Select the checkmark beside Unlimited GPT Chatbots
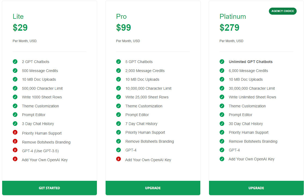Viewport: 304px width, 196px height. click(x=222, y=62)
